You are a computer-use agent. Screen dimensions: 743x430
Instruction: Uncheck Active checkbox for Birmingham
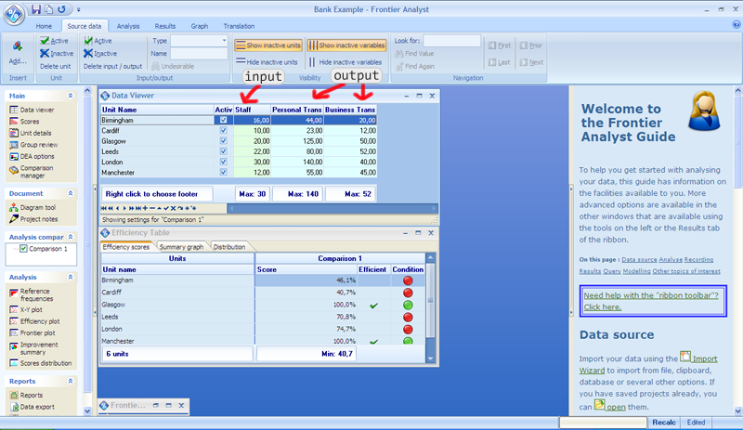click(223, 120)
